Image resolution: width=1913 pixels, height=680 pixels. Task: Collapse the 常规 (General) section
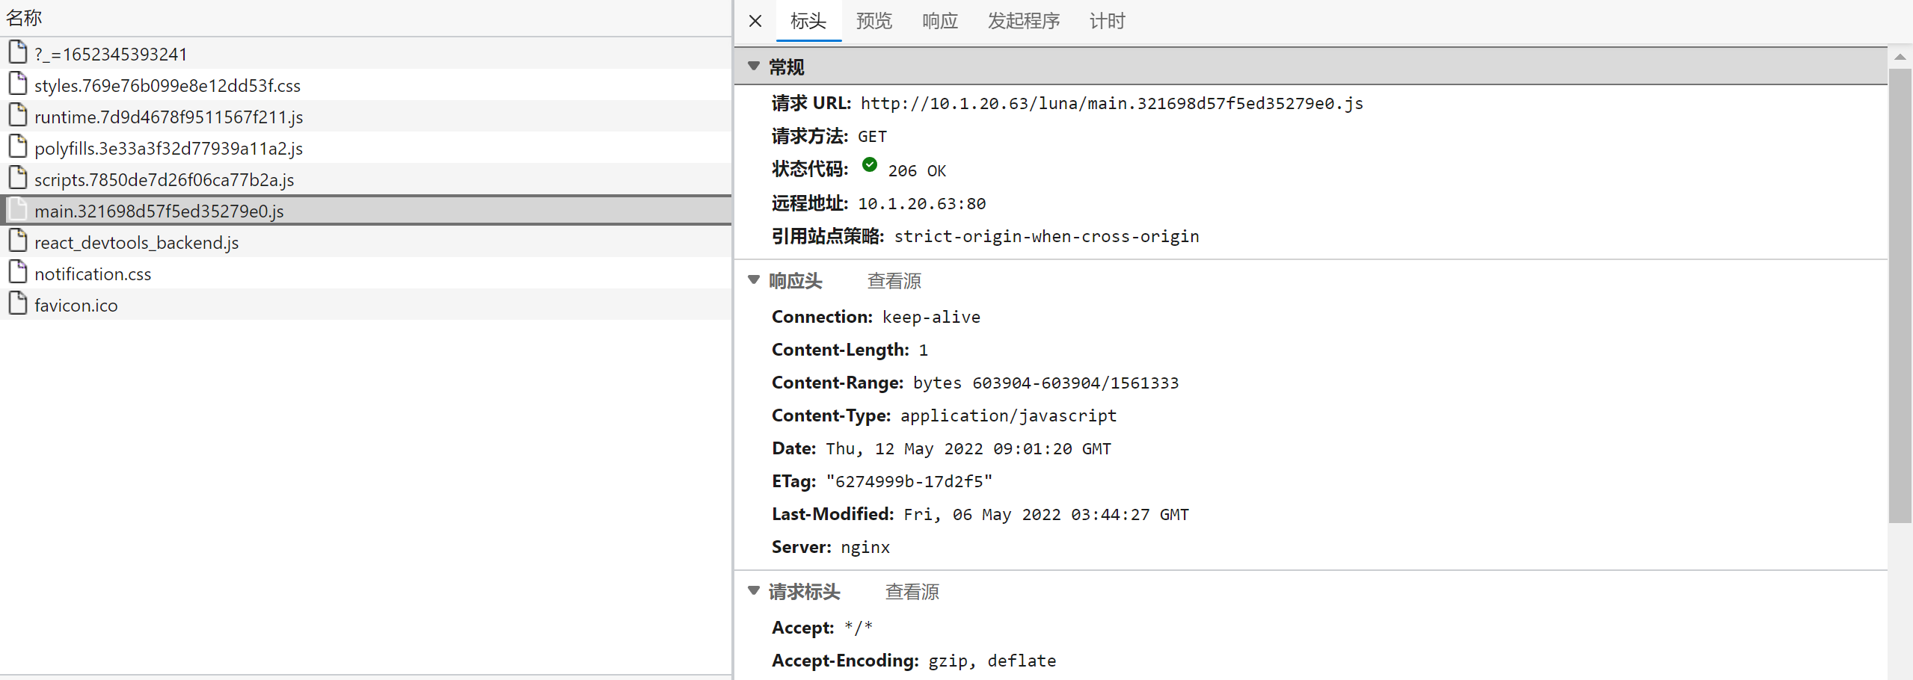click(753, 66)
